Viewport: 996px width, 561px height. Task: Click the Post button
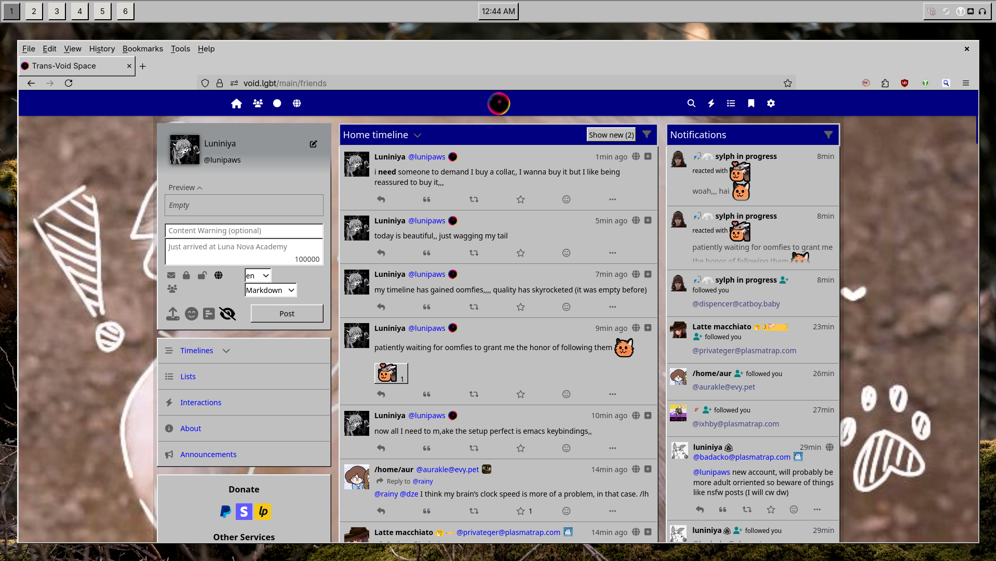pos(287,314)
